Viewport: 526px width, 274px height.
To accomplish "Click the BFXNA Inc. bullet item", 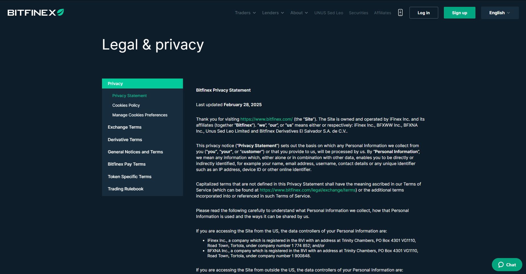I will (x=313, y=253).
